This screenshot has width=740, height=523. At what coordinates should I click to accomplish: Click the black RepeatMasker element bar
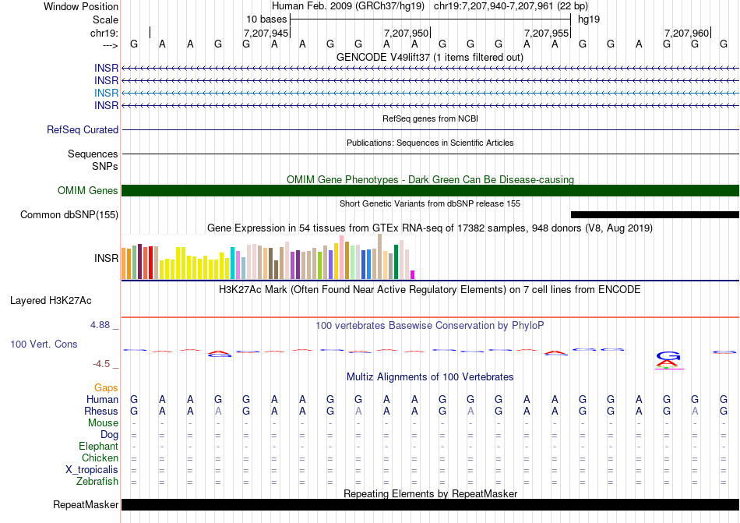430,505
